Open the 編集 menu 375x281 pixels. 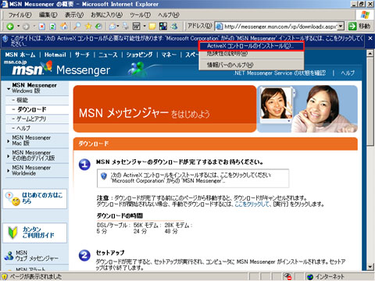(48, 15)
